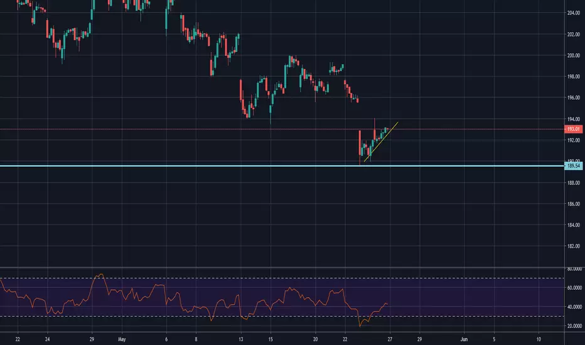
Task: Click the 13 date label on time axis
Action: pyautogui.click(x=241, y=339)
